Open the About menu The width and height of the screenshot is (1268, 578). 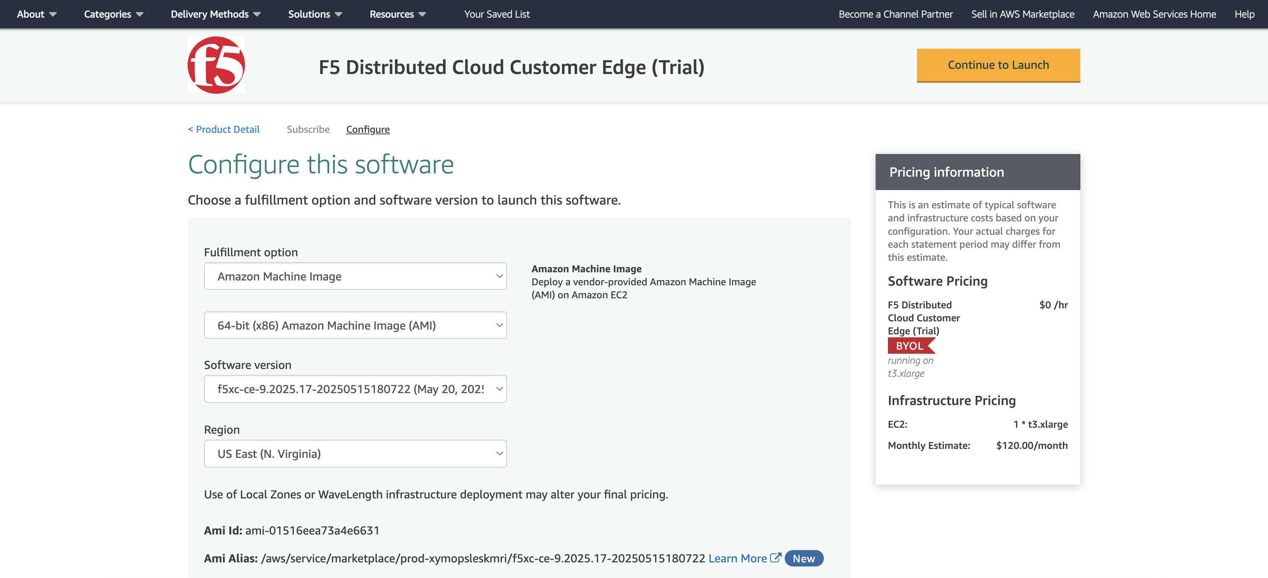click(36, 14)
